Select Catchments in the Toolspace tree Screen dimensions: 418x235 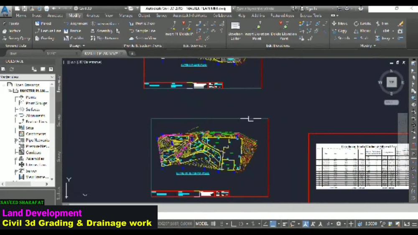pos(36,134)
